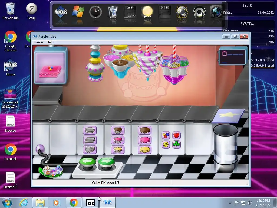Image resolution: width=277 pixels, height=208 pixels.
Task: View the pink cake order display
Action: pyautogui.click(x=51, y=66)
